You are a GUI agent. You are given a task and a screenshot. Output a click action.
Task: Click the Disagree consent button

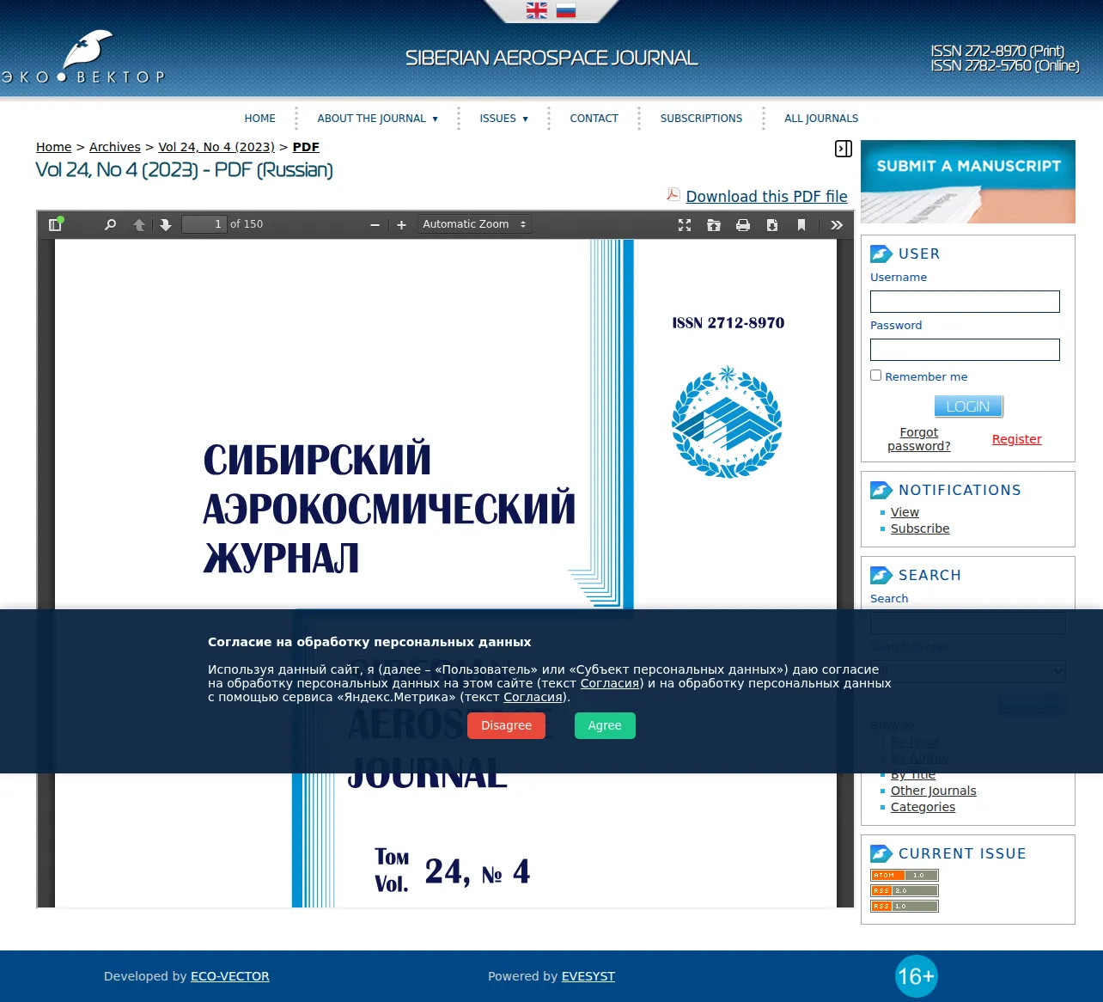tap(506, 726)
